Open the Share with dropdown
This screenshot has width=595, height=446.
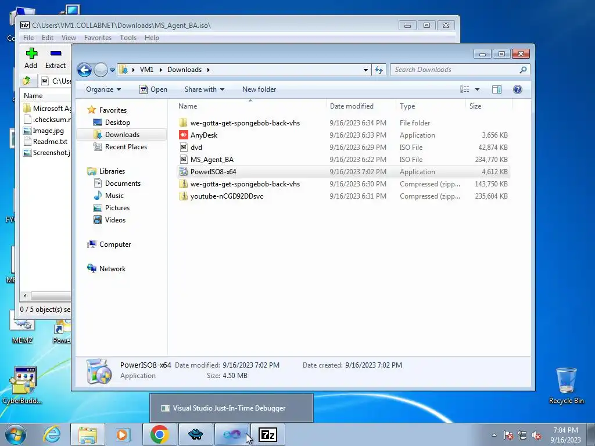[x=205, y=89]
